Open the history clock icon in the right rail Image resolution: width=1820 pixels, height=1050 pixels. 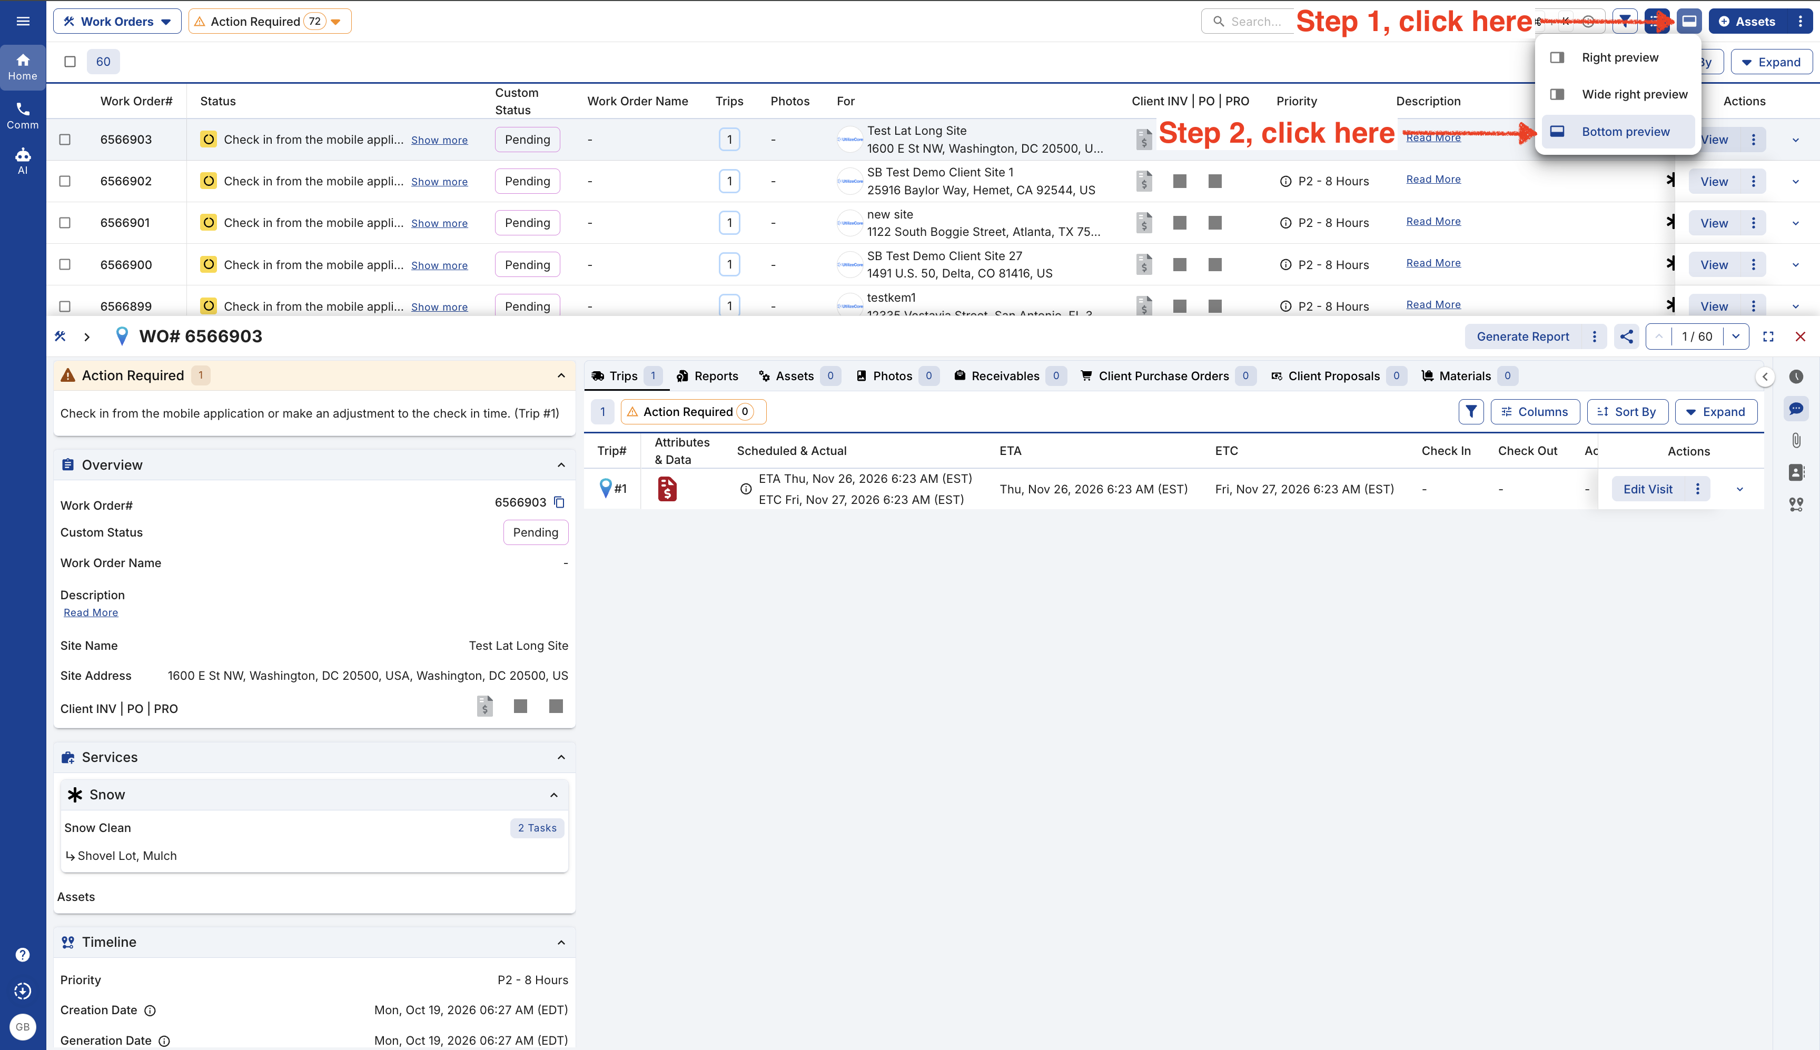point(1795,376)
